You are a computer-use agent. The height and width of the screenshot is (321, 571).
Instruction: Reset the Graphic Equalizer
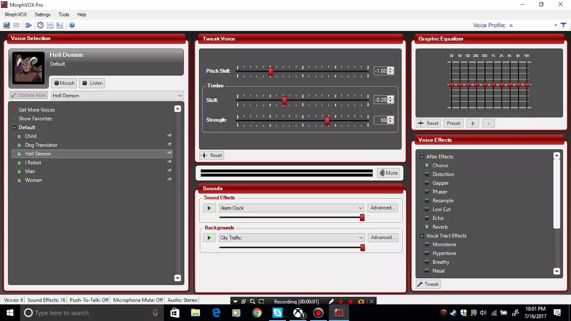(428, 123)
